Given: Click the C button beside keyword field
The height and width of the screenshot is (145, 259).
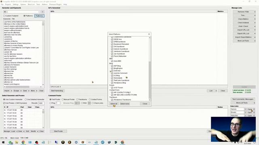Looking at the screenshot, I should pyautogui.click(x=42, y=12).
